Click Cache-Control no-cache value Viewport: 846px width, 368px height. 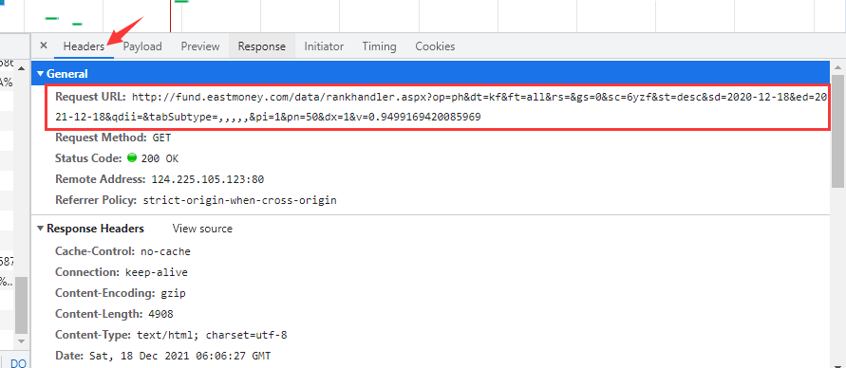click(x=165, y=251)
